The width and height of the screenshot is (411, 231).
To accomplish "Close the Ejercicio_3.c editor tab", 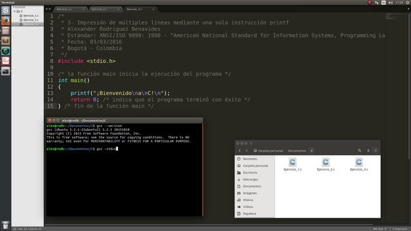I will coord(153,9).
